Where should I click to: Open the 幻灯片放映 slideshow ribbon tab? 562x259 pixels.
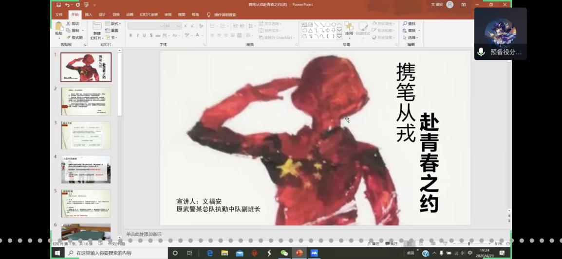point(149,15)
